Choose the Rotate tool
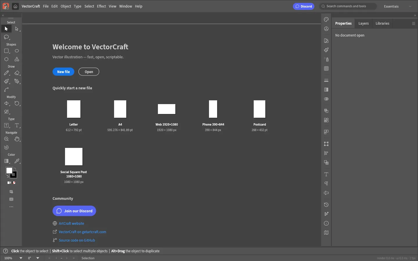 (17, 104)
